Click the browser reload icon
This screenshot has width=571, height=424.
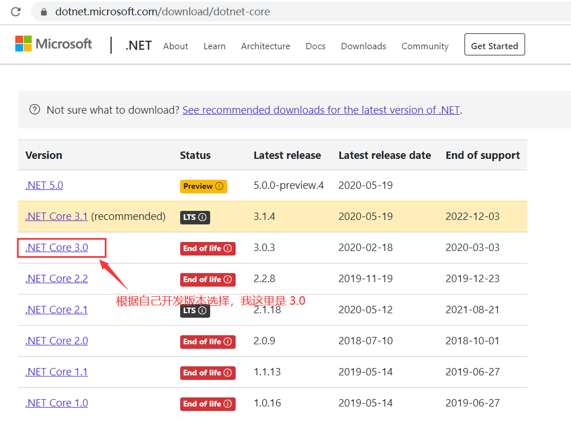pos(16,12)
